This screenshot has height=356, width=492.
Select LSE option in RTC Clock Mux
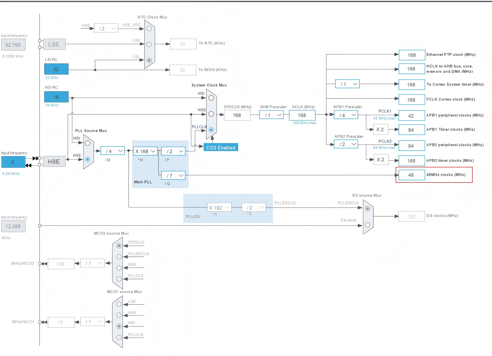tap(149, 44)
